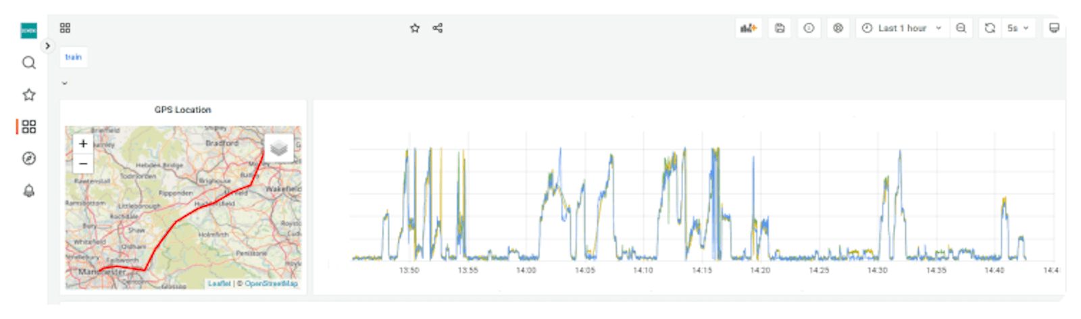This screenshot has width=1081, height=319.
Task: Share the dashboard via share icon
Action: pyautogui.click(x=438, y=28)
